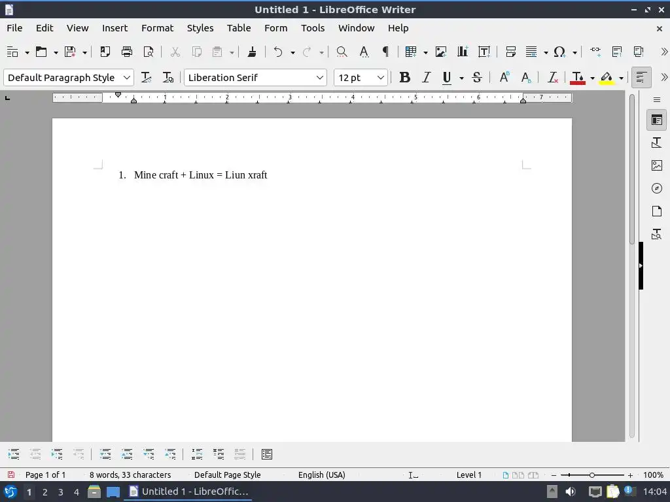Click the 100% zoom level
The height and width of the screenshot is (502, 670).
(654, 475)
